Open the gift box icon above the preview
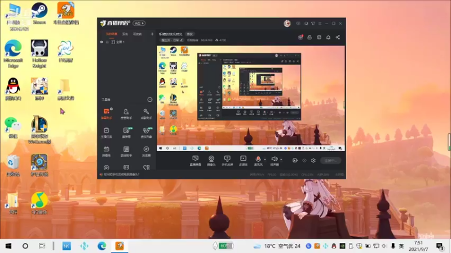The width and height of the screenshot is (451, 253). tap(300, 37)
